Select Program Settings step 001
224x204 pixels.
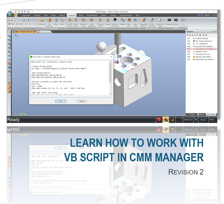[x=201, y=39]
